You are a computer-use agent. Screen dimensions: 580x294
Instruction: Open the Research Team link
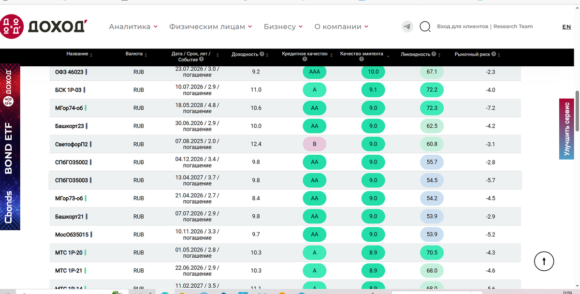click(513, 27)
